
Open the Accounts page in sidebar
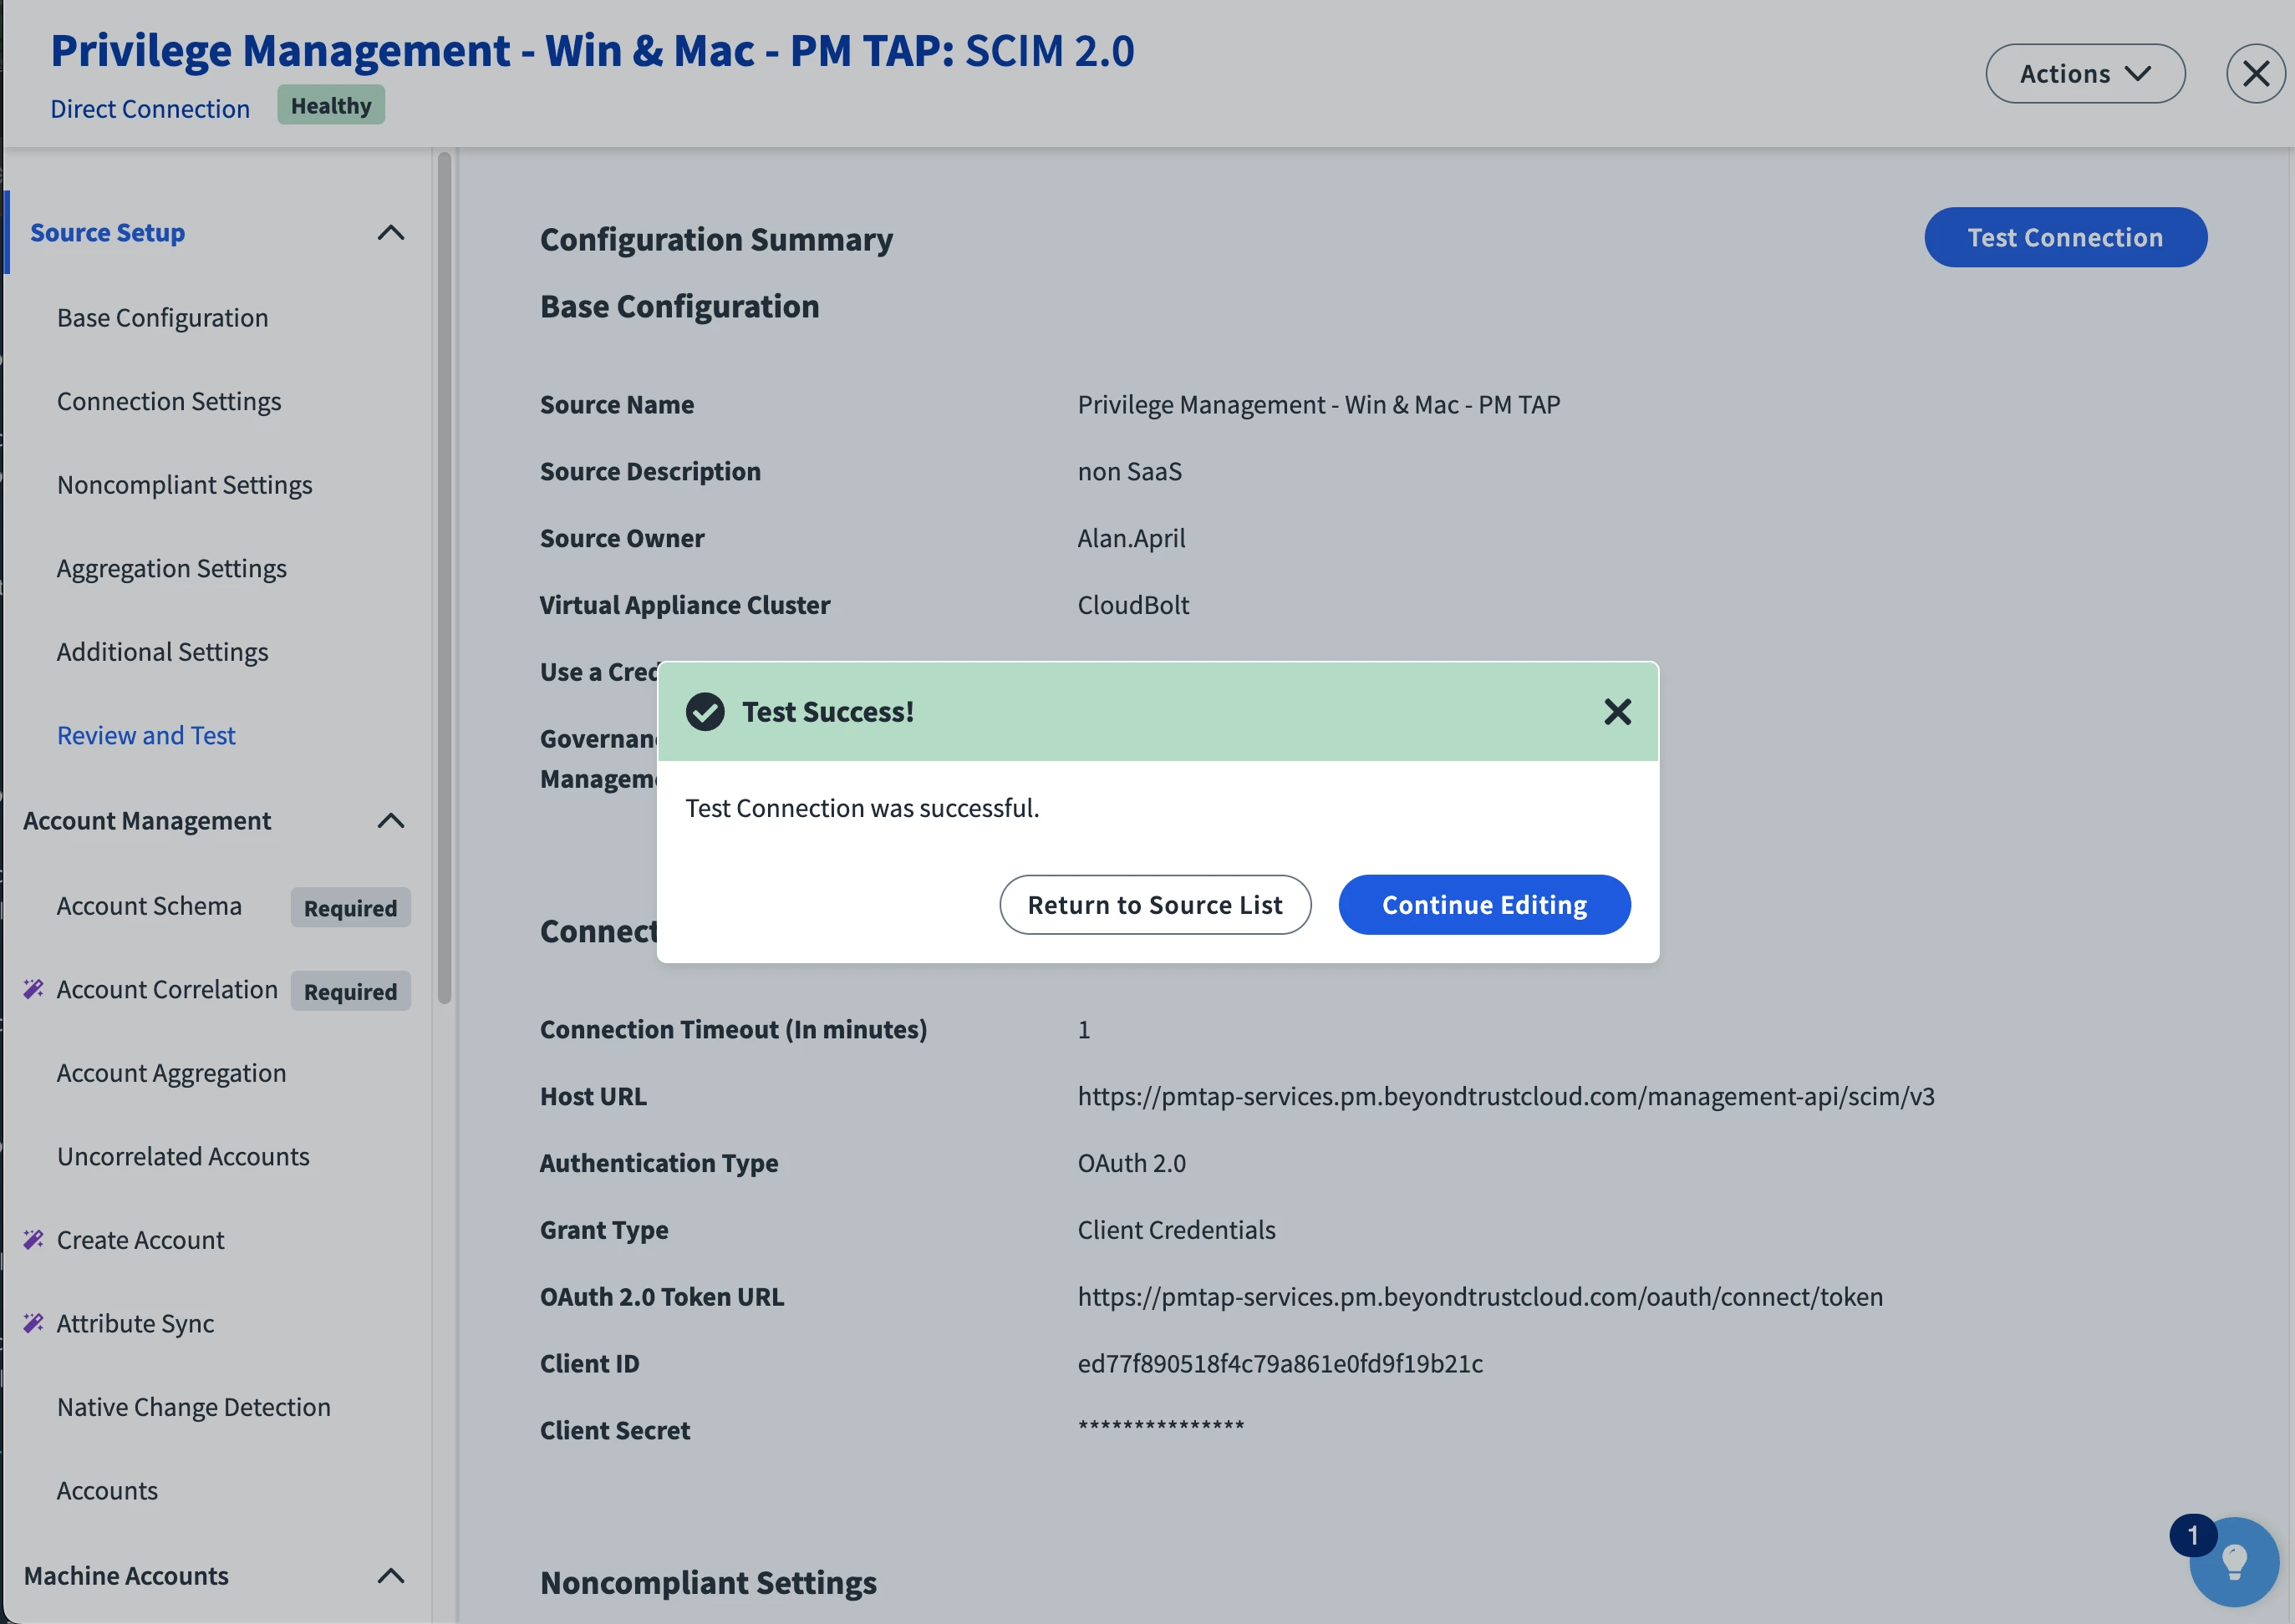tap(107, 1490)
